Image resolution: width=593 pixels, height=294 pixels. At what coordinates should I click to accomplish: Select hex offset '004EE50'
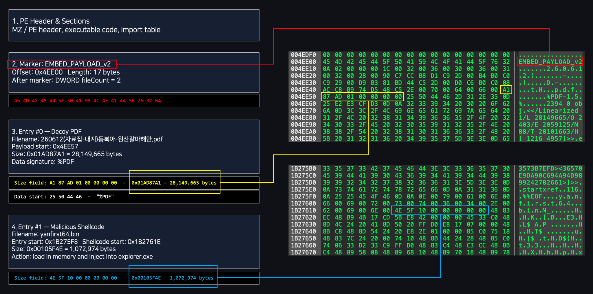tap(303, 97)
